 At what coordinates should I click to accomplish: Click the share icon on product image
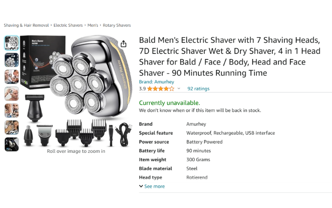[x=124, y=44]
